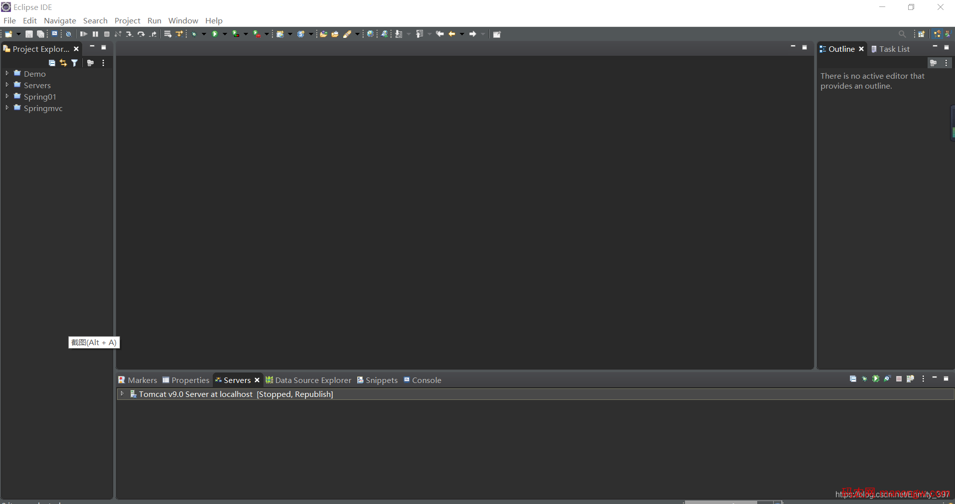
Task: Toggle Skip All Breakpoints in toolbar
Action: 69,34
